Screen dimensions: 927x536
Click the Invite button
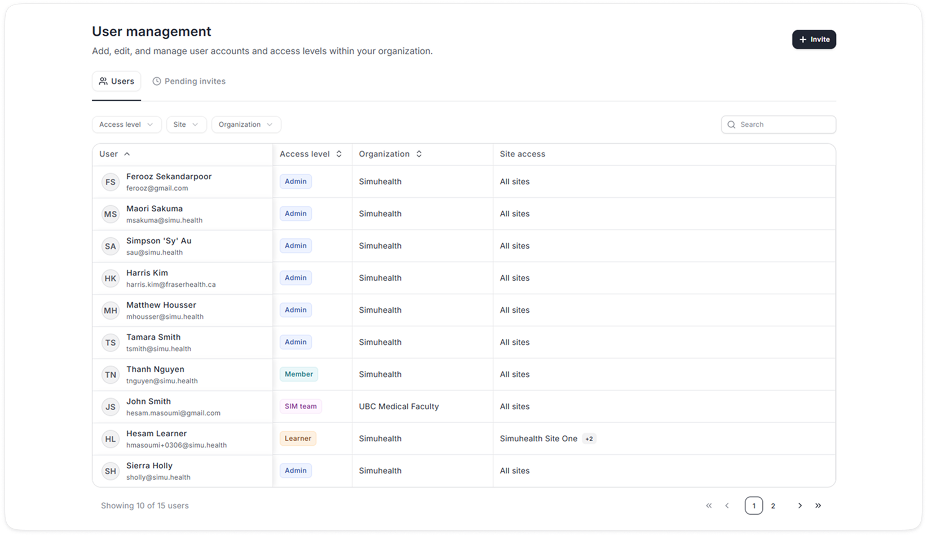814,39
